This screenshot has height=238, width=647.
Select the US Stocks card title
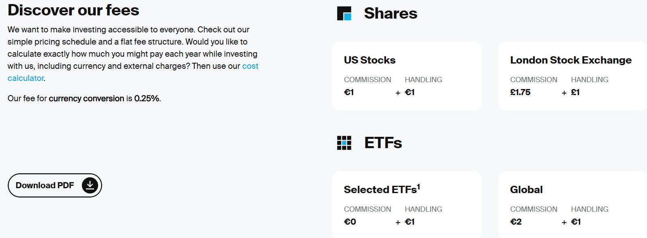coord(370,60)
